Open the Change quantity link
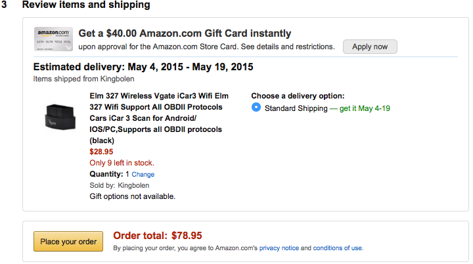Viewport: 473px width, 264px height. point(143,175)
